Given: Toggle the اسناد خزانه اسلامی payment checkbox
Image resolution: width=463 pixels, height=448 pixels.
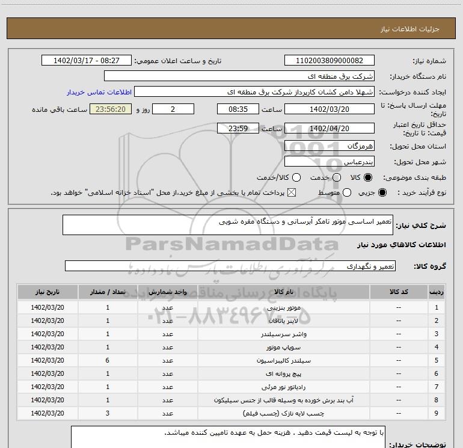Looking at the screenshot, I should [x=292, y=192].
